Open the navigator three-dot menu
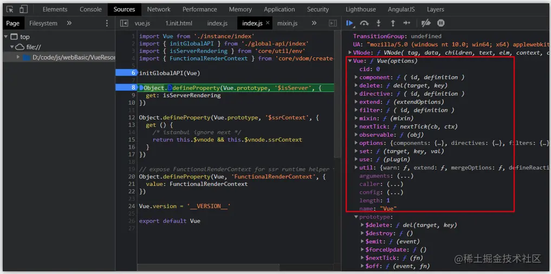 [107, 23]
